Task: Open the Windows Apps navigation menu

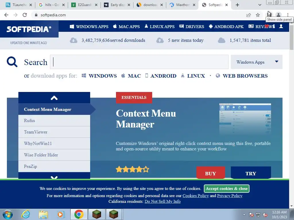Action: tap(89, 27)
